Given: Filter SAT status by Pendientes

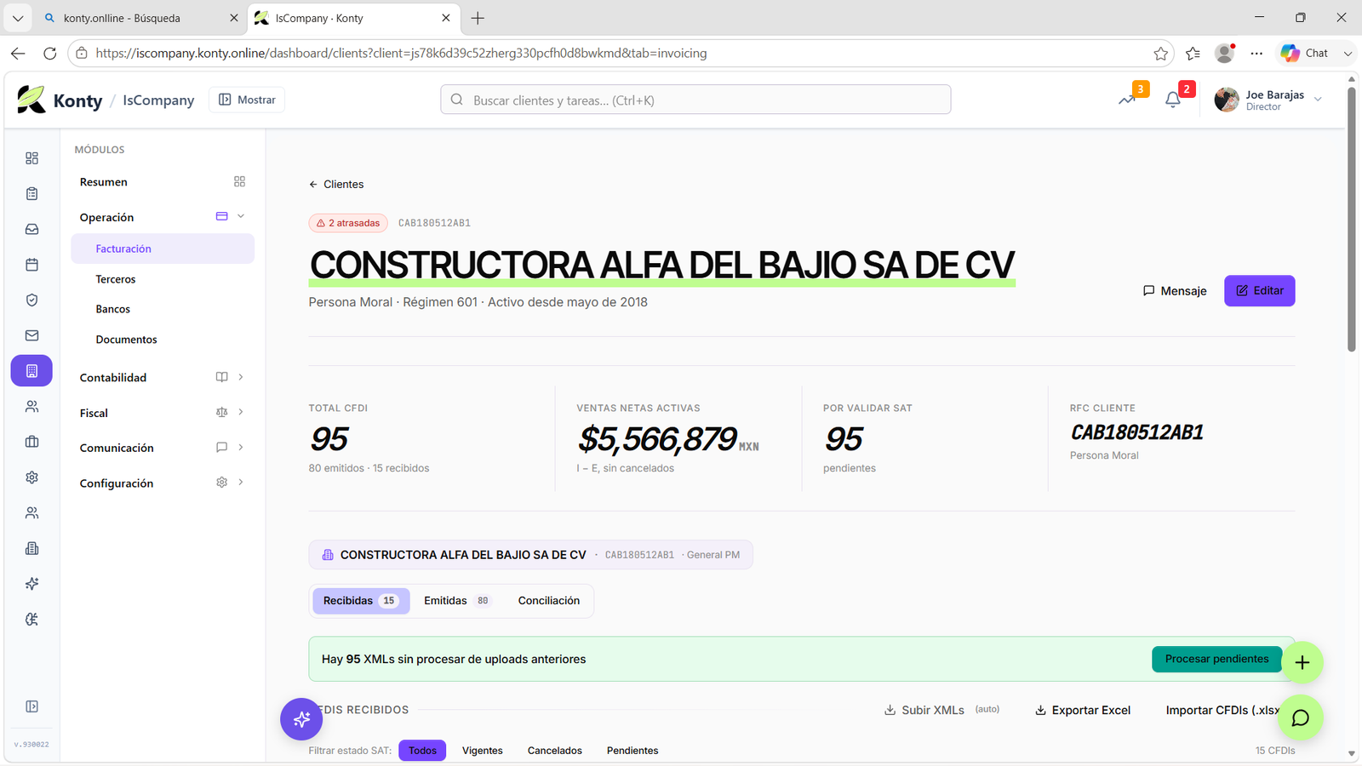Looking at the screenshot, I should click(632, 751).
